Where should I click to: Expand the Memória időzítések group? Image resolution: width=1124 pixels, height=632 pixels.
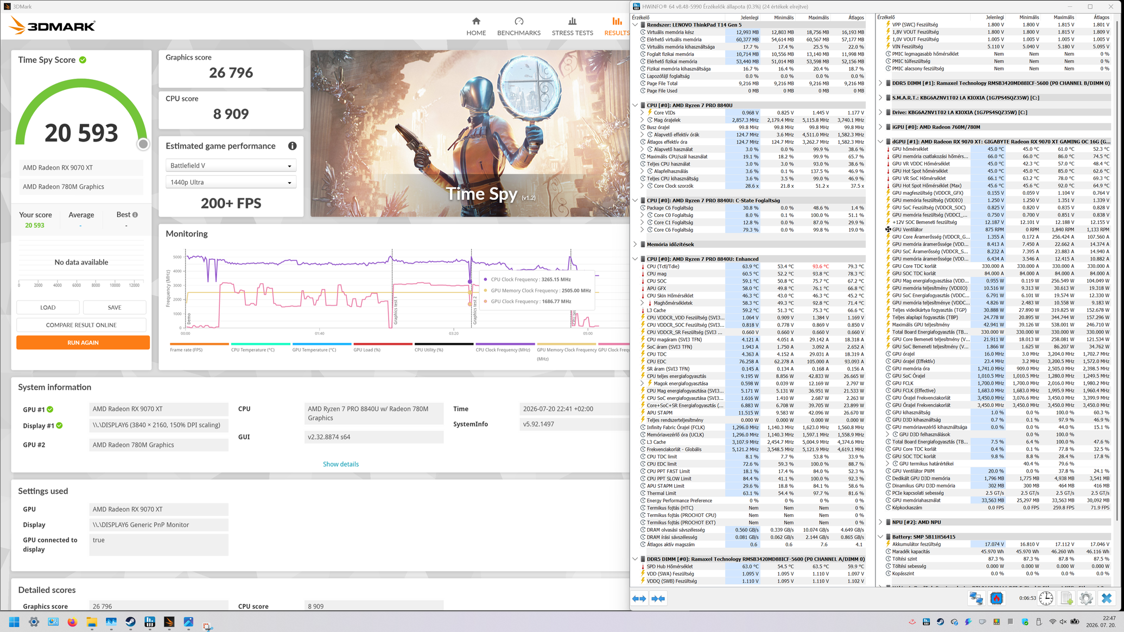click(x=635, y=244)
